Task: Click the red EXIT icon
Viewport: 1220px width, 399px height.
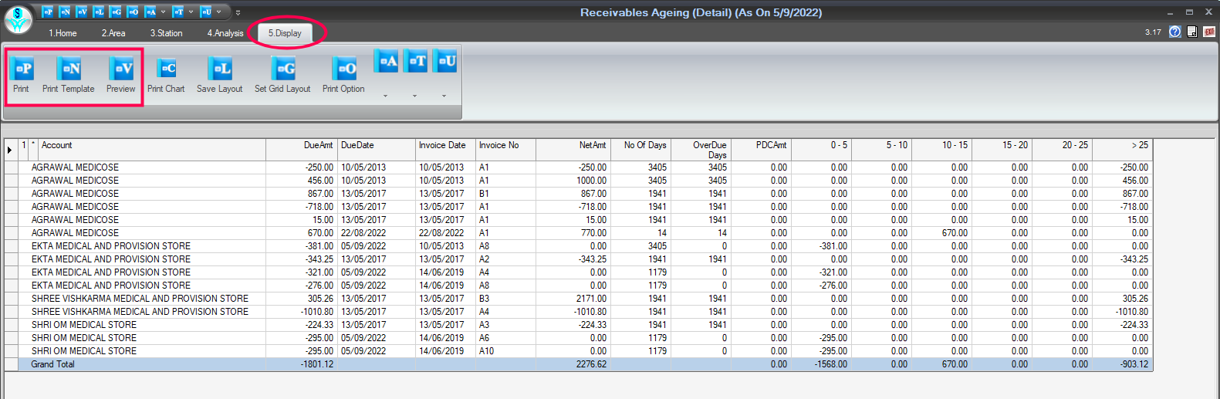Action: point(1209,32)
